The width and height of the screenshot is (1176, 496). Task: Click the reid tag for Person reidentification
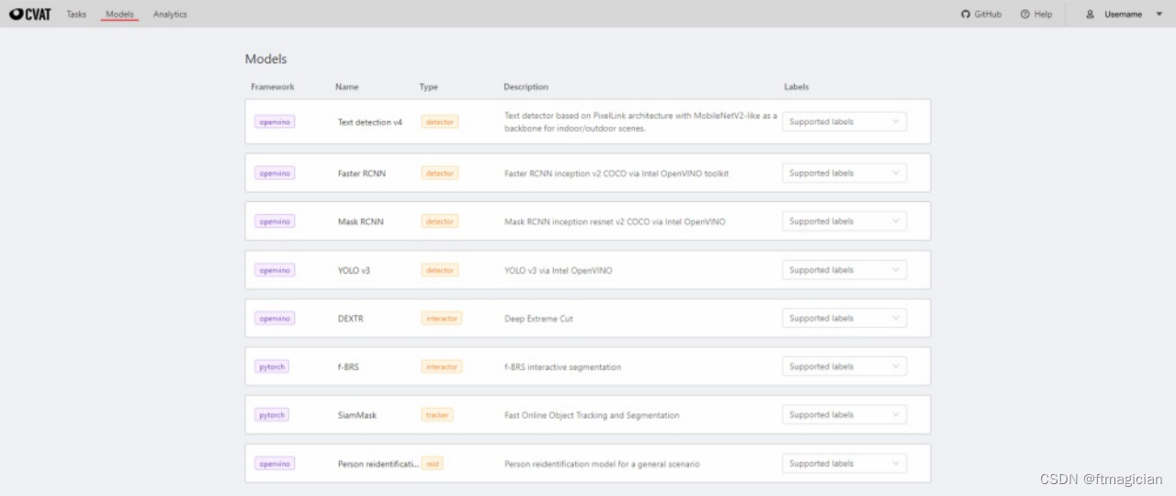433,464
